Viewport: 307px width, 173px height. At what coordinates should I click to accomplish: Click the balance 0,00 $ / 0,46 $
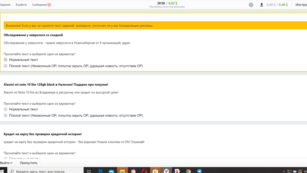(277, 5)
